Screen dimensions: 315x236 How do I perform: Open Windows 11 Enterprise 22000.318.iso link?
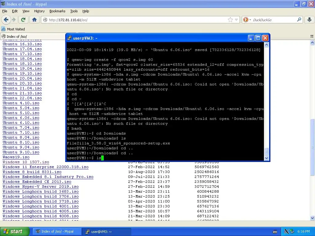pyautogui.click(x=46, y=167)
